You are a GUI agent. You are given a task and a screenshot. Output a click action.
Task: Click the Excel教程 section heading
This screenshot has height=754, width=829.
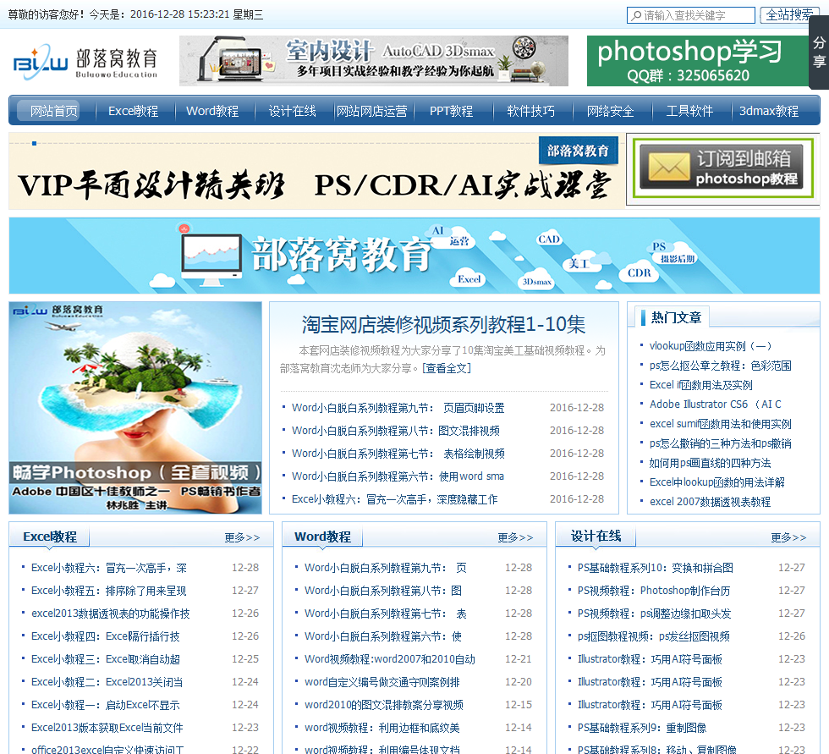50,537
